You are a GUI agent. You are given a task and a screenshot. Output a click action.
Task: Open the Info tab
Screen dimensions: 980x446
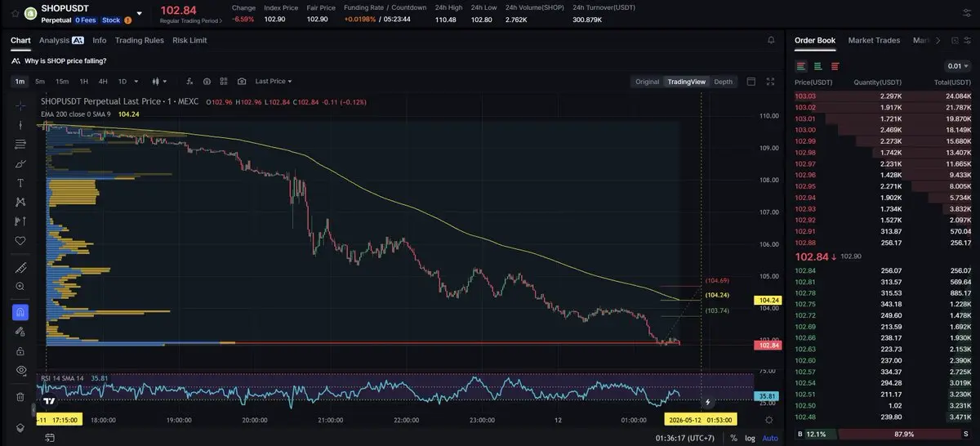pos(100,40)
